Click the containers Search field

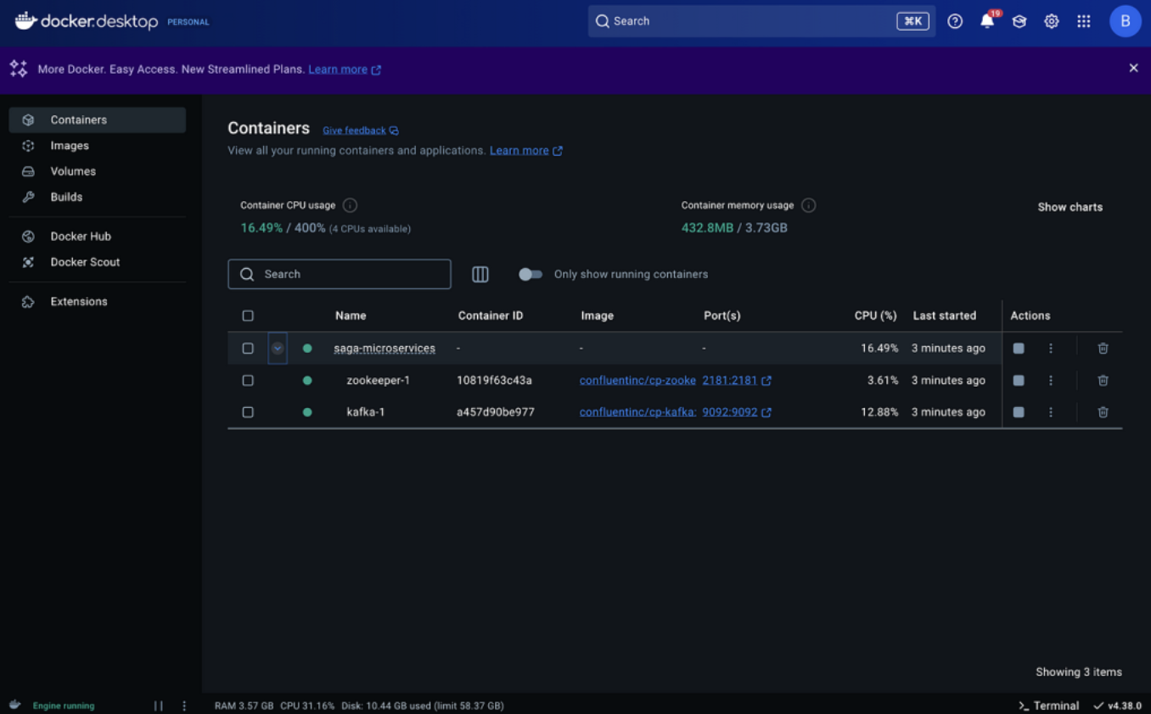coord(340,274)
